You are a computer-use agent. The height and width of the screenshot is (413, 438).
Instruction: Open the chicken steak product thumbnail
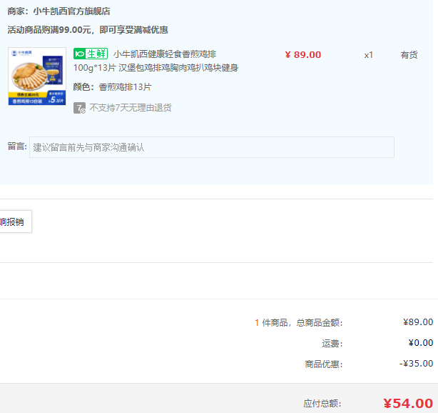[x=37, y=76]
